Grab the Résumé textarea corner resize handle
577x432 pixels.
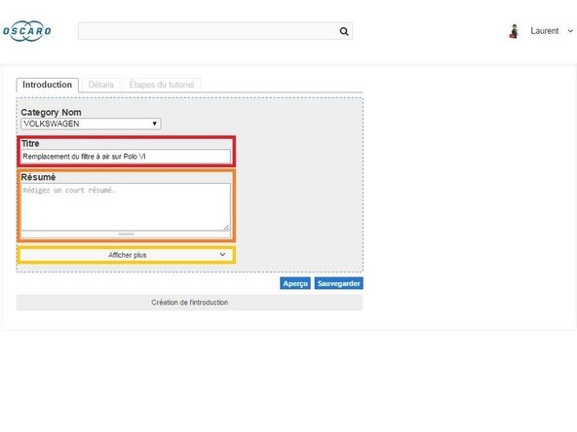[226, 228]
